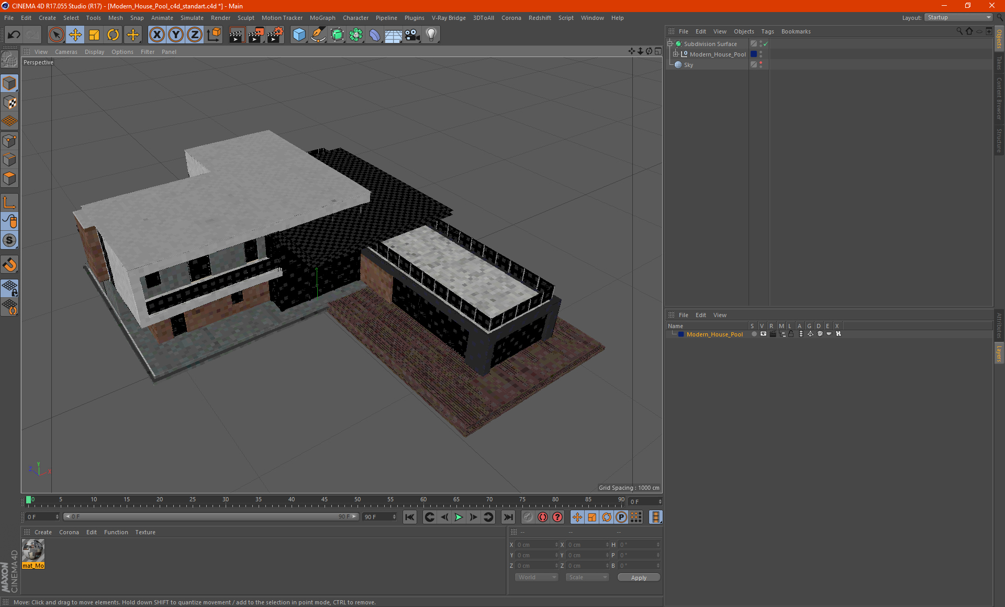
Task: Open the Light object icon
Action: tap(431, 35)
